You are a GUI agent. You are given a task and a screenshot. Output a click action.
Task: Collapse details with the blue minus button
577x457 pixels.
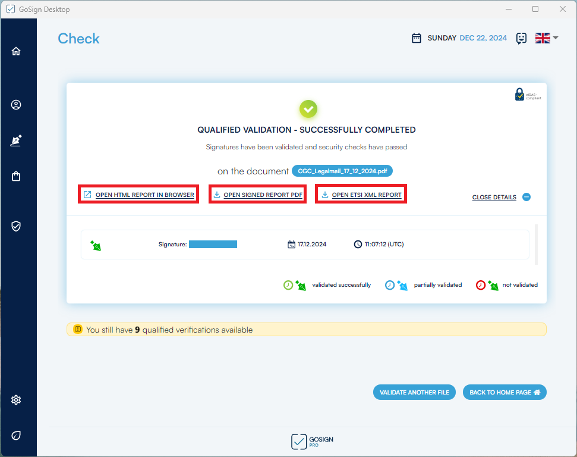526,197
